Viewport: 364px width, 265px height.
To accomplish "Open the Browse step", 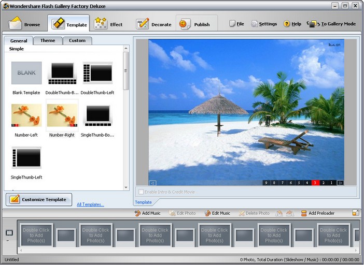I will (25, 24).
